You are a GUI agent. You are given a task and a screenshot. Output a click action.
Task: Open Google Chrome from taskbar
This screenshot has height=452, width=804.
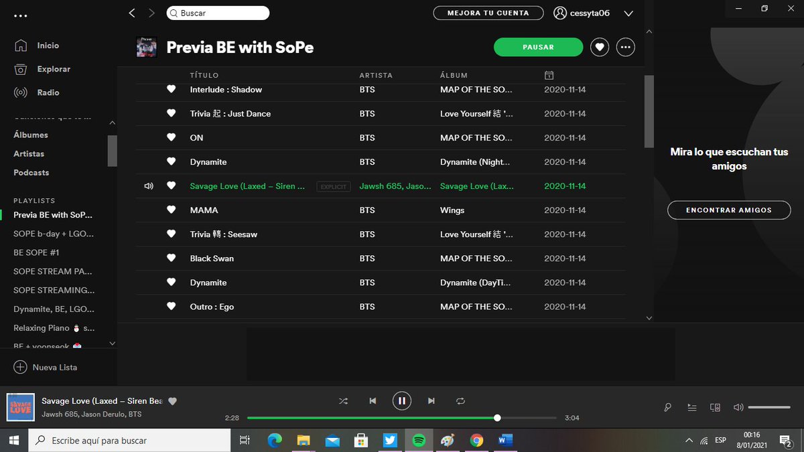(476, 440)
